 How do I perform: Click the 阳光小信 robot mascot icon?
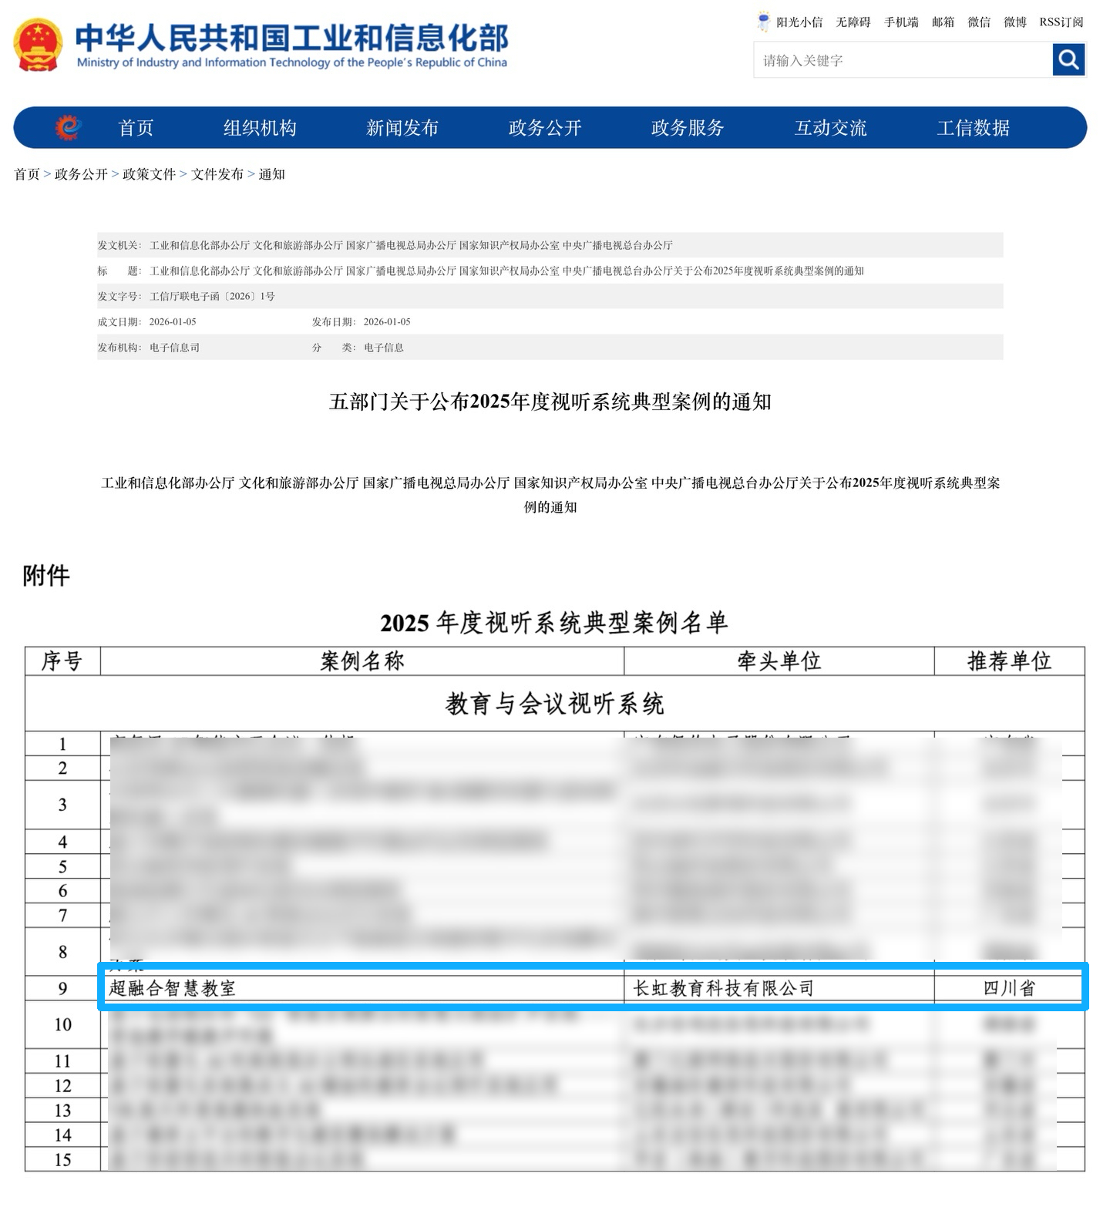[x=763, y=22]
